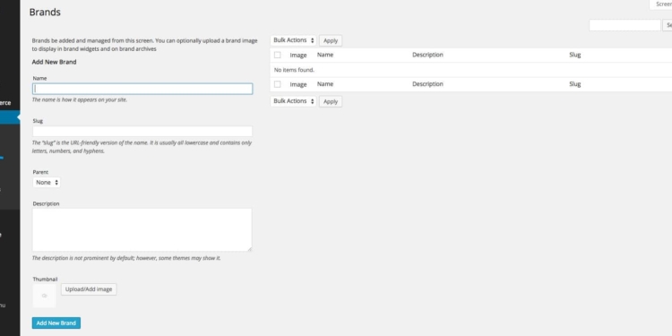Open the Parent dropdown set to None
This screenshot has height=336, width=672.
coord(47,183)
